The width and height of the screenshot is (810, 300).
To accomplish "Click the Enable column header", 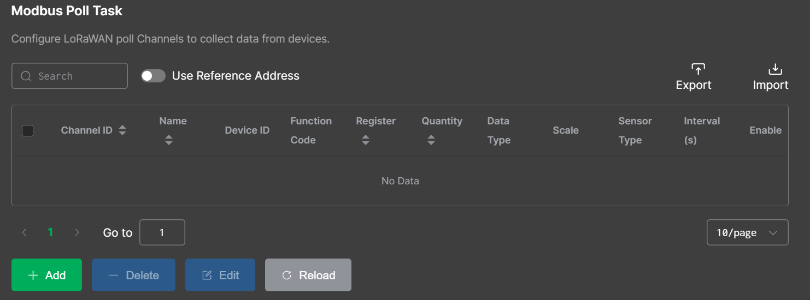I will [765, 130].
